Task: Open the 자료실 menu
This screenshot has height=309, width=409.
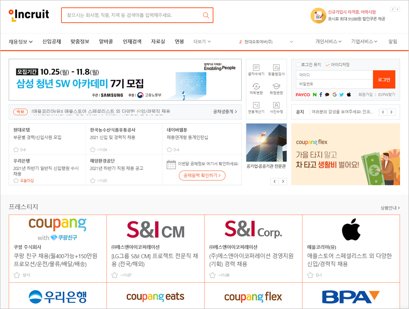Action: [158, 42]
